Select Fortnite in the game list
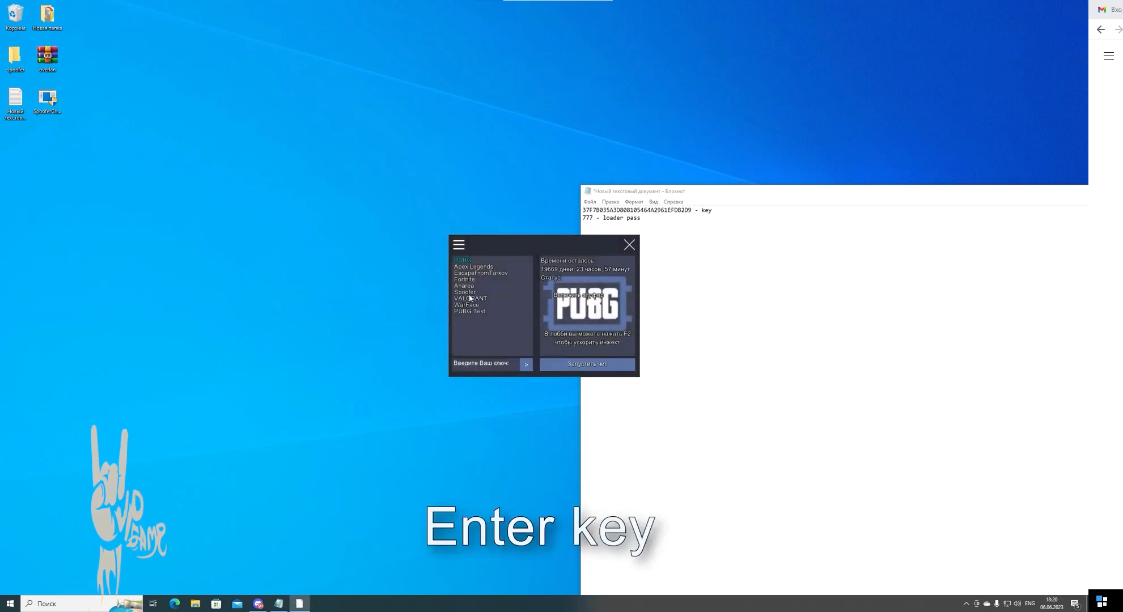The height and width of the screenshot is (612, 1123). 464,279
